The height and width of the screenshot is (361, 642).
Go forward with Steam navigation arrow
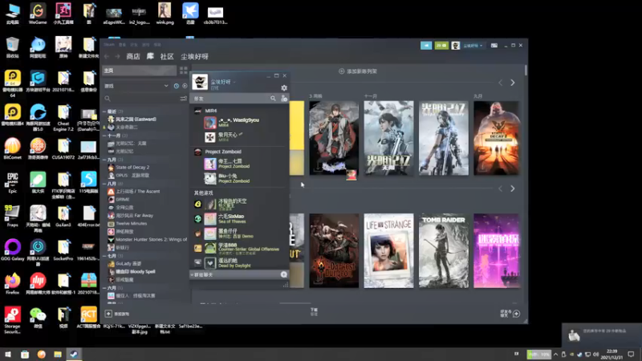117,56
